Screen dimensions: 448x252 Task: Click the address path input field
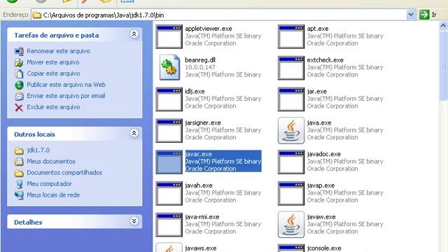point(219,15)
